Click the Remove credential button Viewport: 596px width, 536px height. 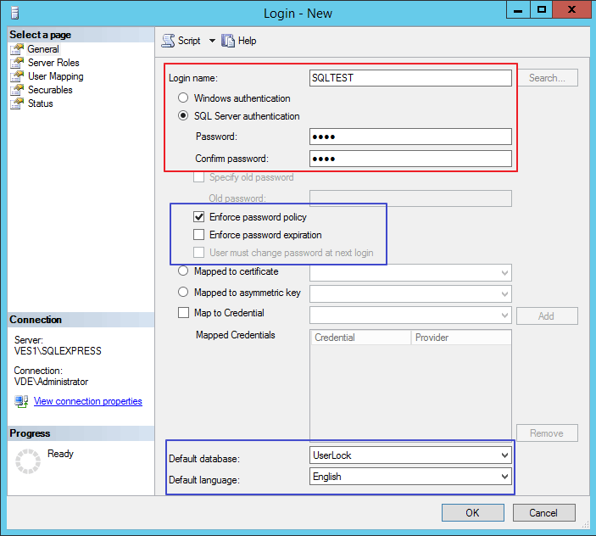tap(547, 433)
